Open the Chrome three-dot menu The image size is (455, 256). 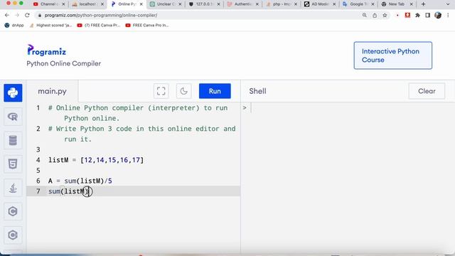[449, 15]
